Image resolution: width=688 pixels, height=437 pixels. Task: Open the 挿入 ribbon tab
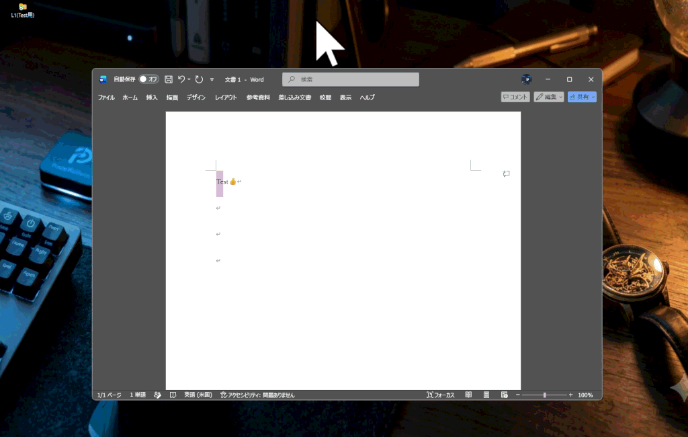point(152,97)
